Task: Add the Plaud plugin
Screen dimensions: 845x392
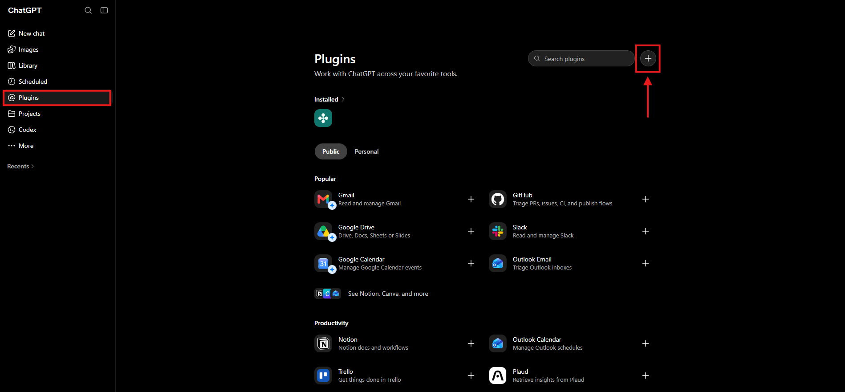Action: [646, 376]
